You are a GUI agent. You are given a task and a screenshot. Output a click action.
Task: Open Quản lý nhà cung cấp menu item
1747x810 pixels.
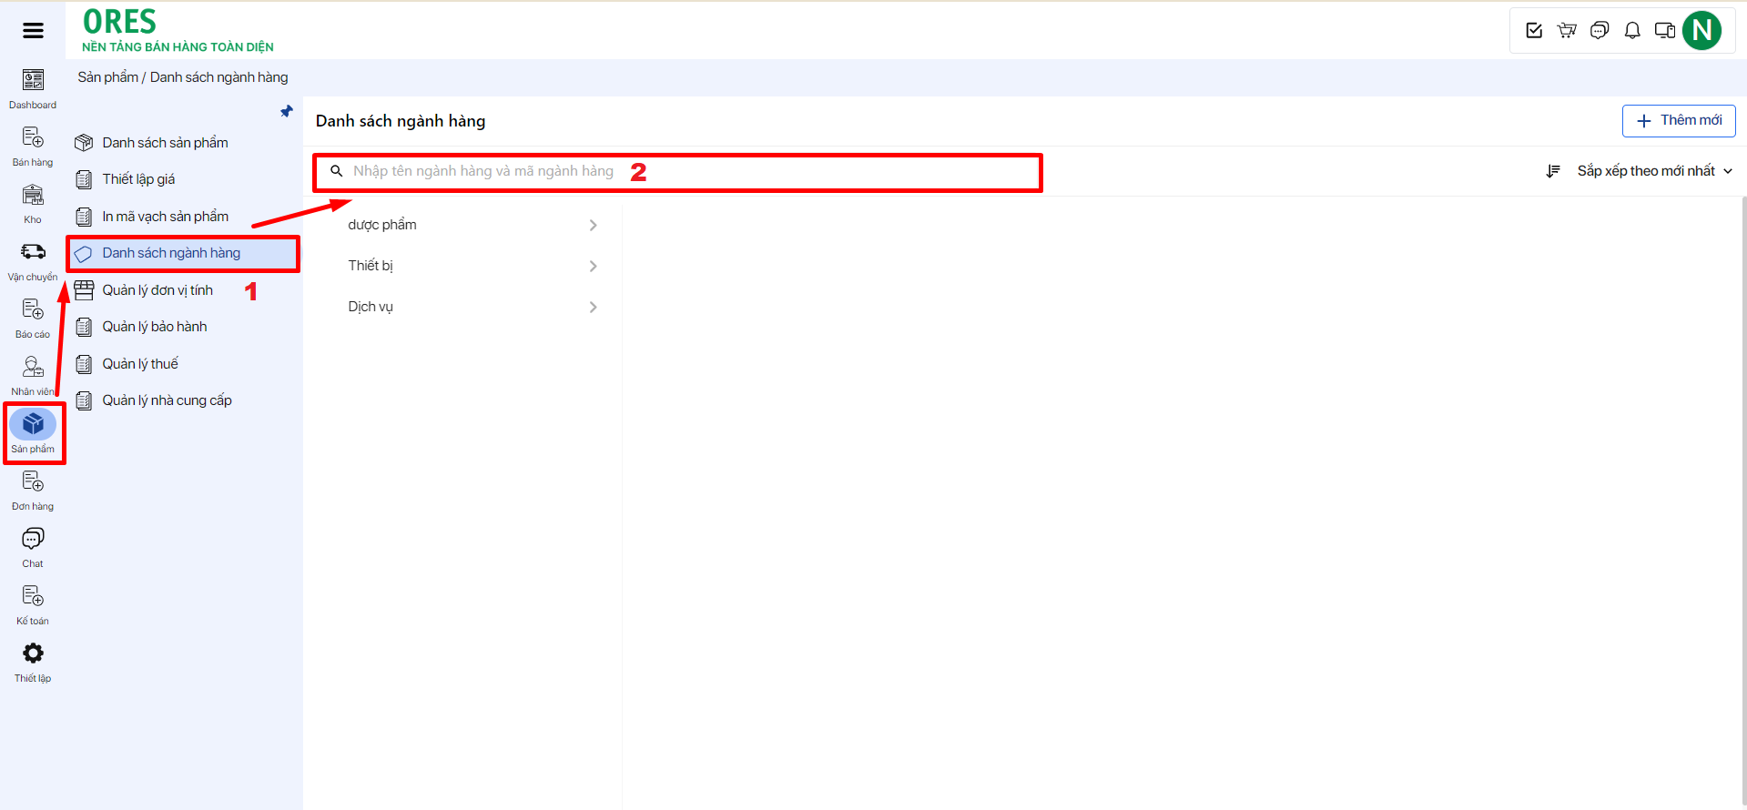[x=167, y=400]
